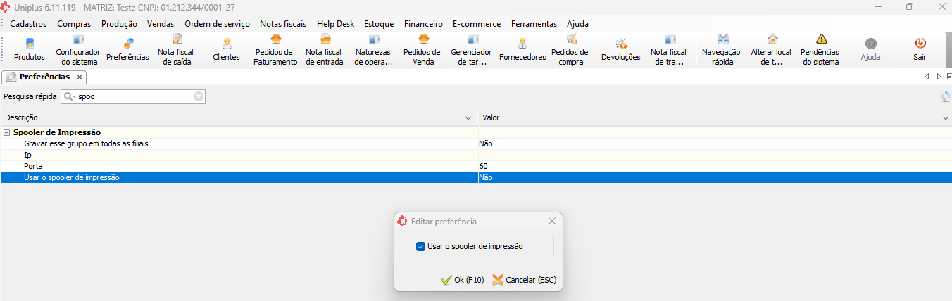Image resolution: width=952 pixels, height=301 pixels.
Task: Open the Descrição column dropdown arrow
Action: point(469,117)
